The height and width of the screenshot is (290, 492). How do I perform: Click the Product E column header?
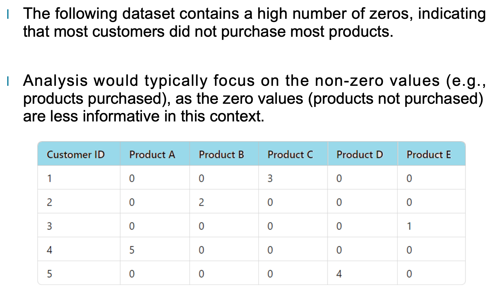coord(429,155)
